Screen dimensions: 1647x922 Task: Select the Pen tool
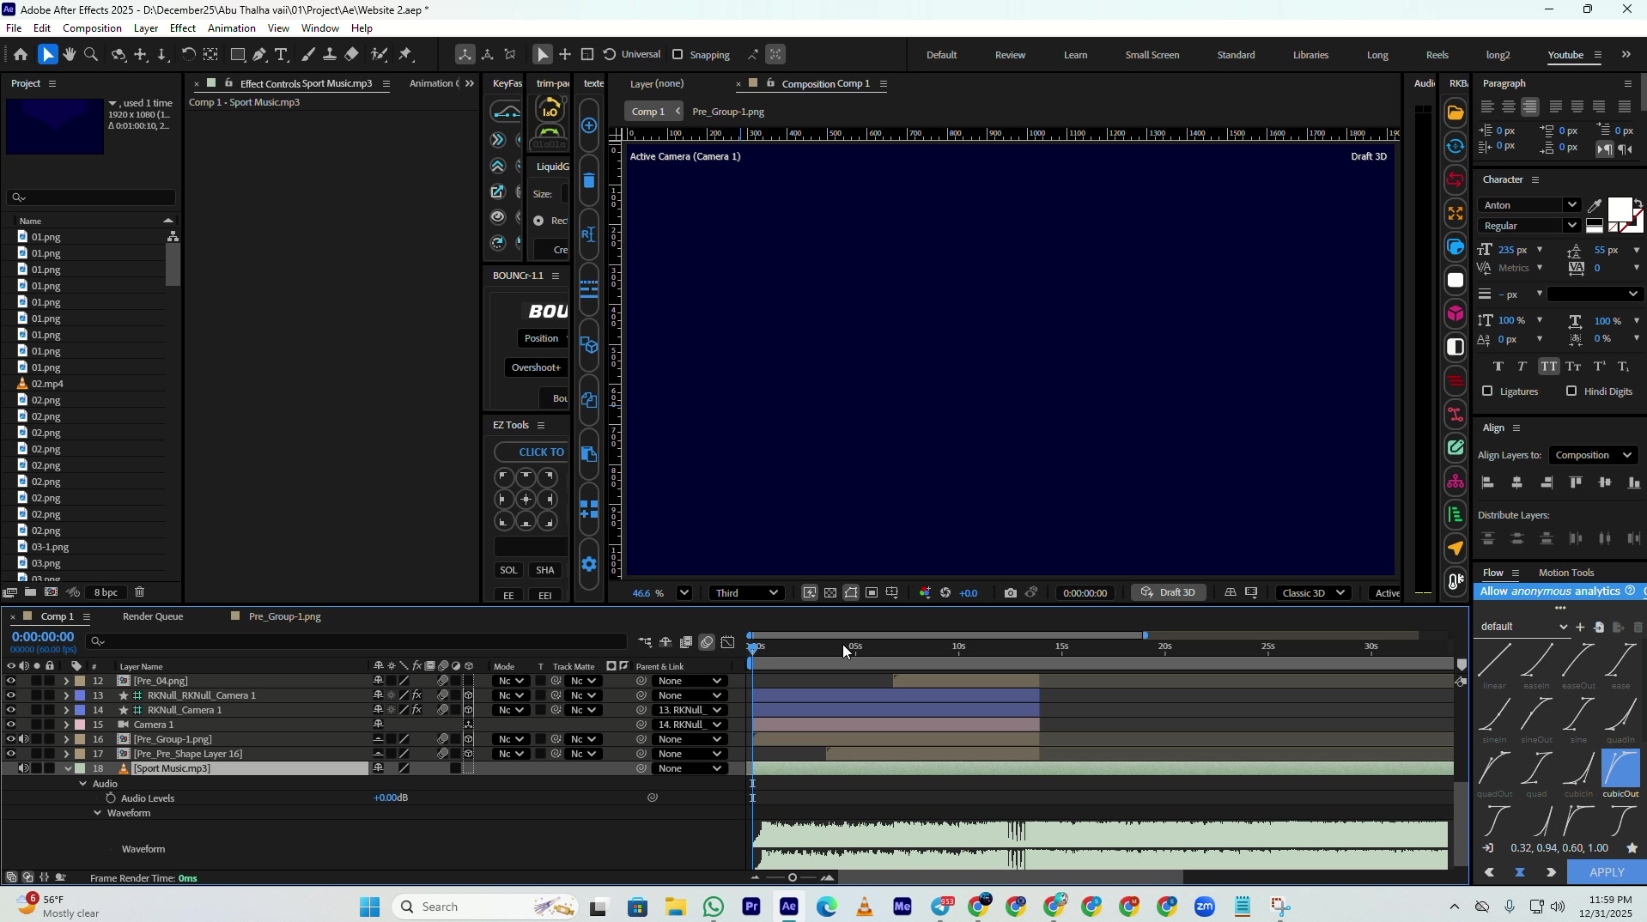coord(259,55)
